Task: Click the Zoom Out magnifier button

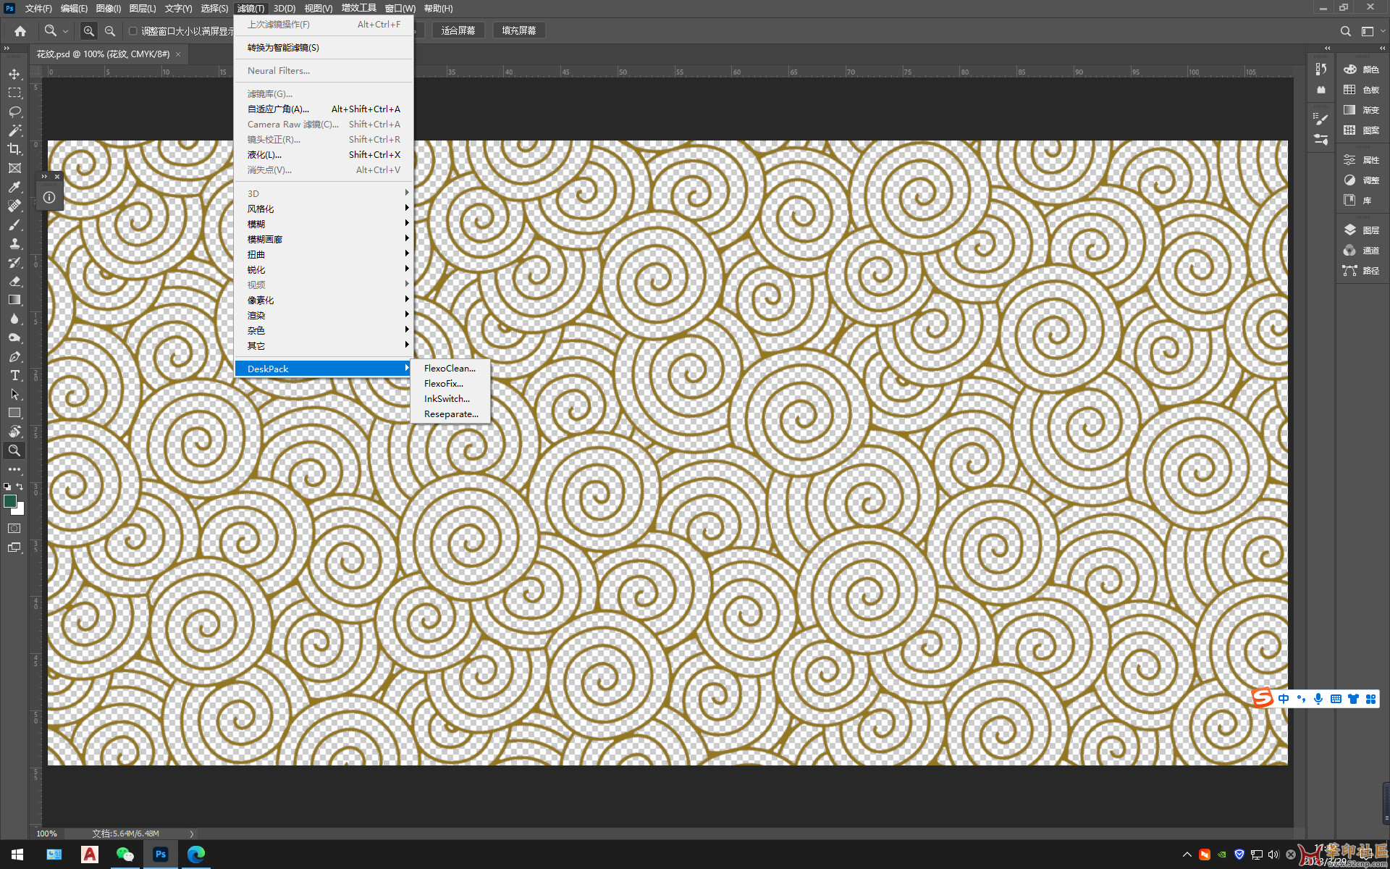Action: coord(110,31)
